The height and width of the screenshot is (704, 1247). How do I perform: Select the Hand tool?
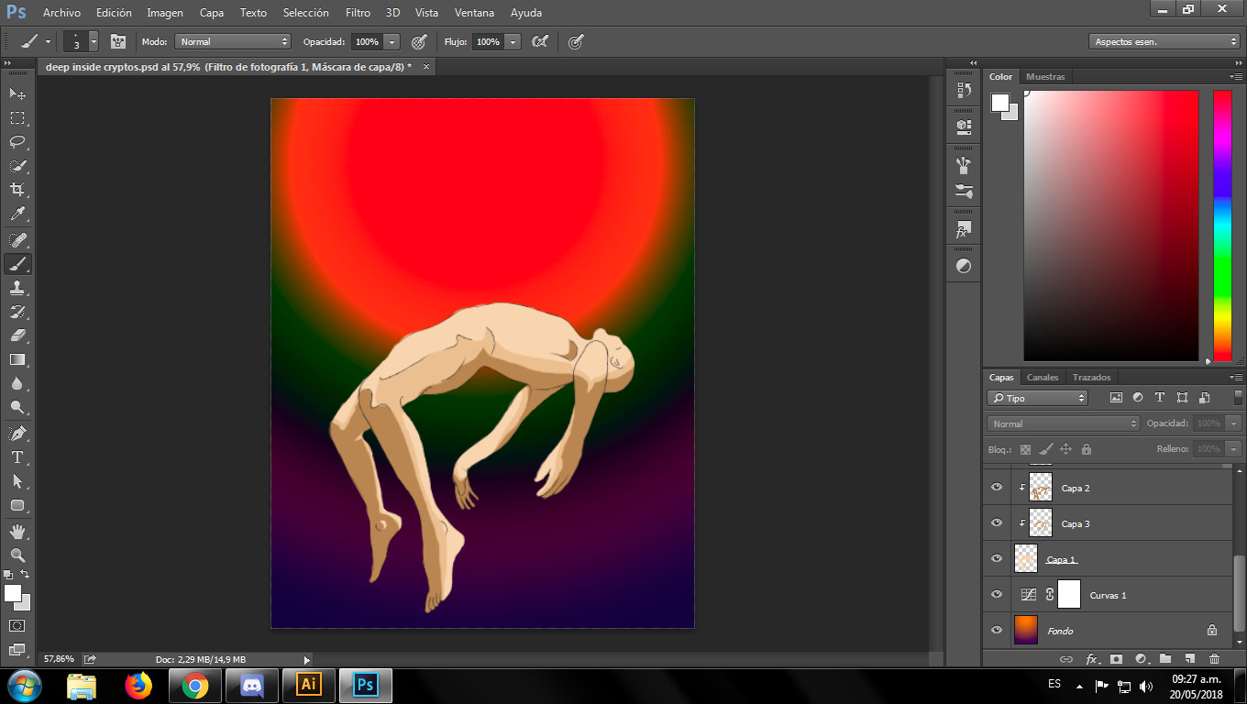17,531
